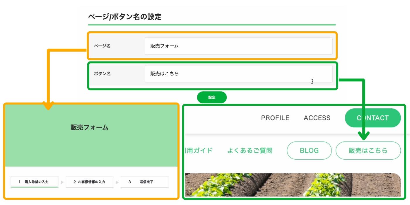
Task: Click the ボタン名 input field
Action: [238, 74]
